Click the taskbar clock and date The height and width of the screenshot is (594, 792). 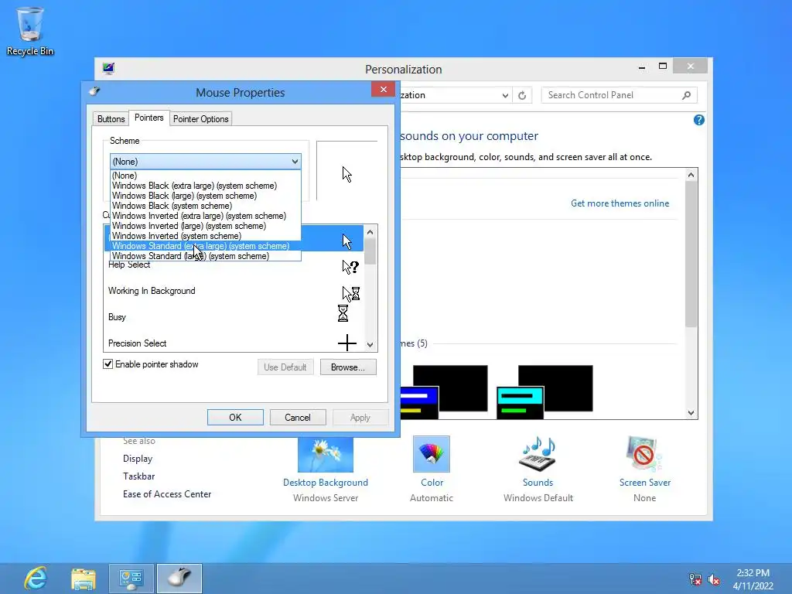[753, 579]
